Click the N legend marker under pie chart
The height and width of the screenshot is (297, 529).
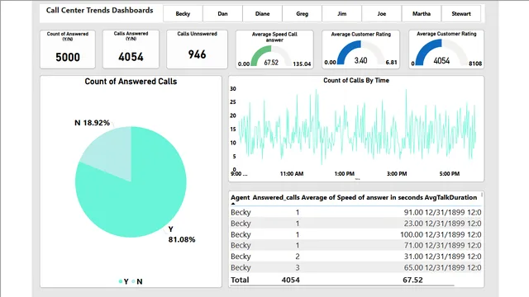tap(134, 281)
